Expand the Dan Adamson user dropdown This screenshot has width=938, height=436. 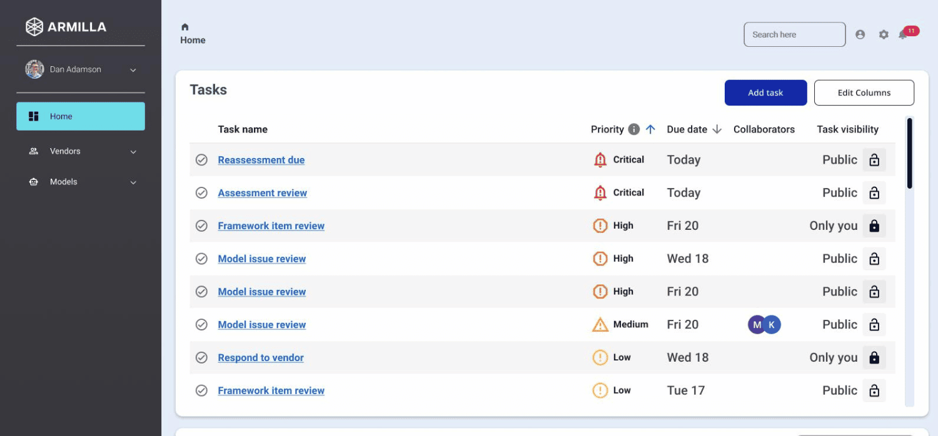[x=133, y=70]
